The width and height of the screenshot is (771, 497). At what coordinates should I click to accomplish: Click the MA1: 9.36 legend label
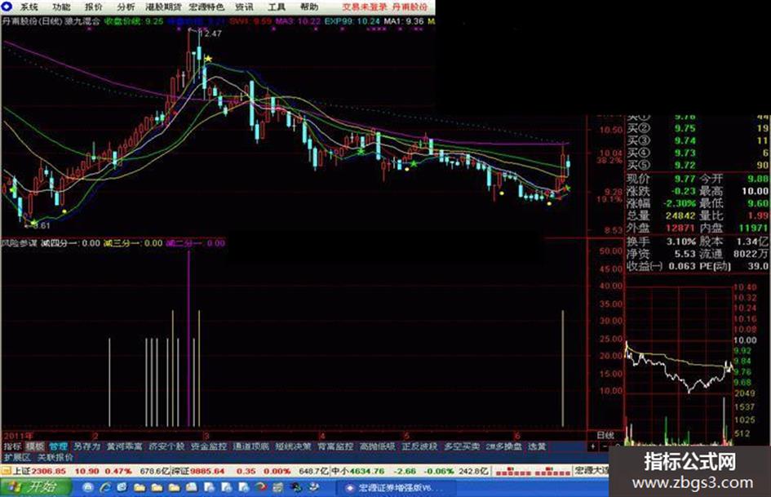coord(404,21)
